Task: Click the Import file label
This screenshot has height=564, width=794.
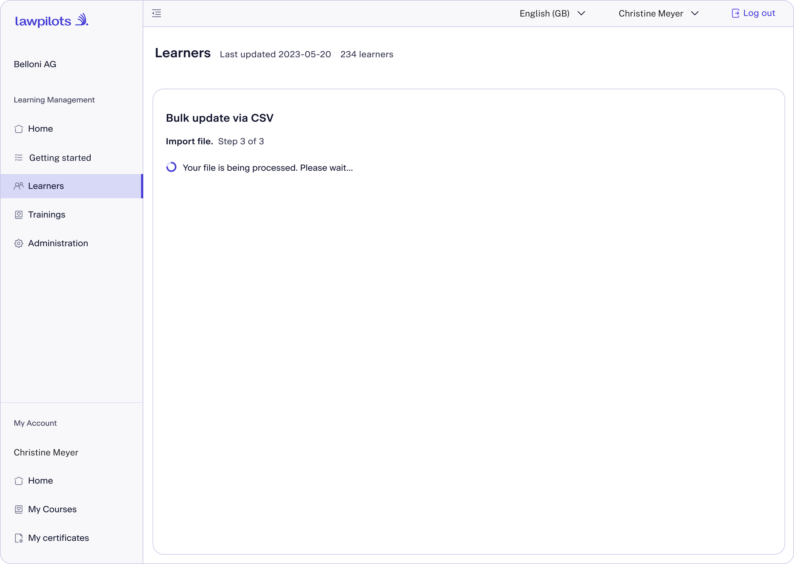Action: tap(189, 141)
